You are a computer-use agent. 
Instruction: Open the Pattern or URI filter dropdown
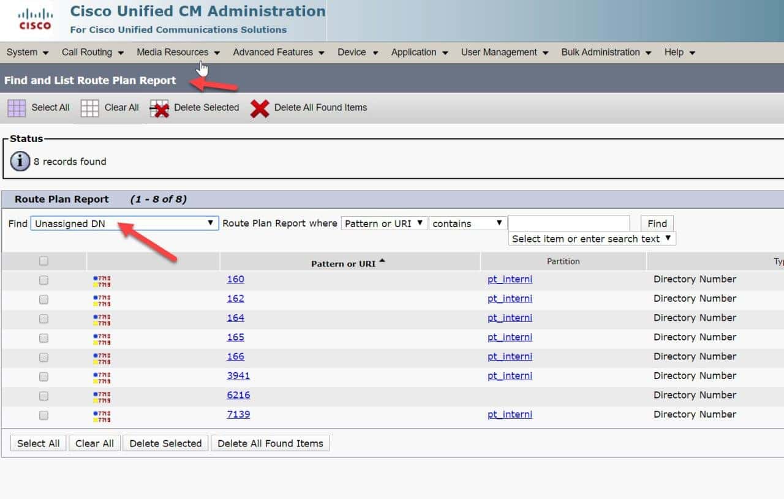[384, 223]
